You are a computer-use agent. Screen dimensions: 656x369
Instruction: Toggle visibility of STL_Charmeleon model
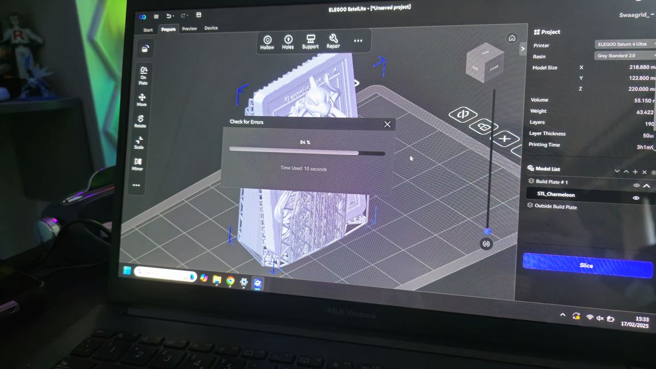point(636,198)
